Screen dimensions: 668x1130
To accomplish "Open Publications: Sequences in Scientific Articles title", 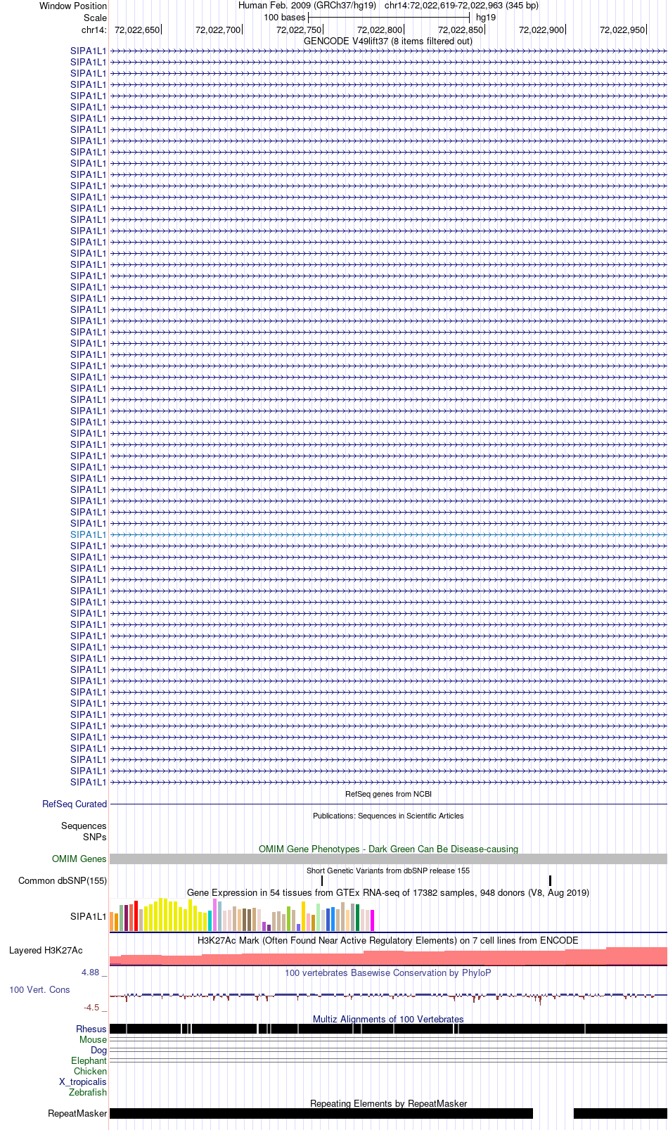I will [x=388, y=816].
